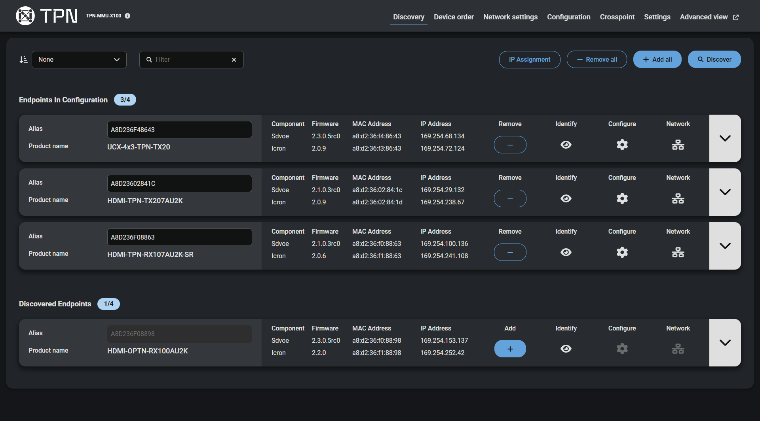The height and width of the screenshot is (421, 760).
Task: Toggle Identify eye for HDMI-TPN-TX207AU2K
Action: click(x=566, y=198)
